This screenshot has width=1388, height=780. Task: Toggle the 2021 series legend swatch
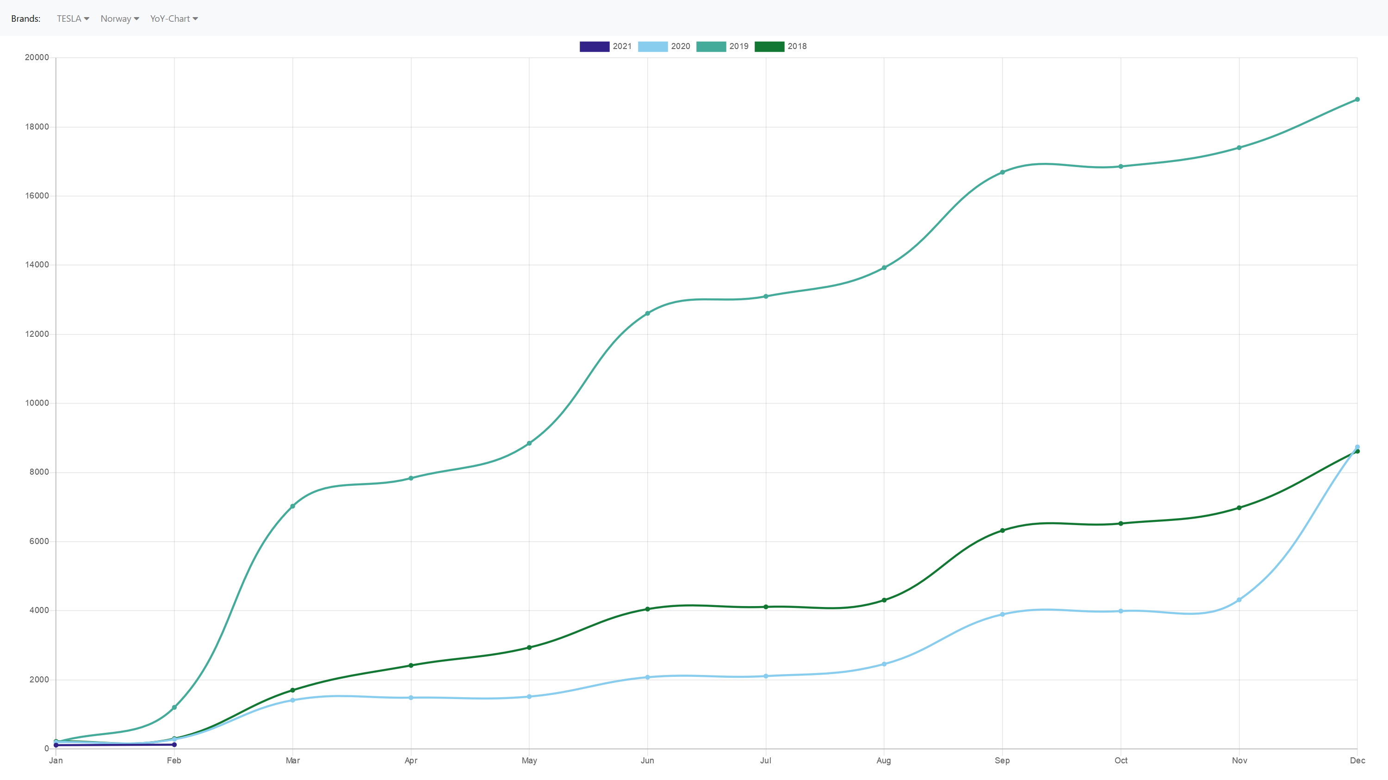(595, 46)
